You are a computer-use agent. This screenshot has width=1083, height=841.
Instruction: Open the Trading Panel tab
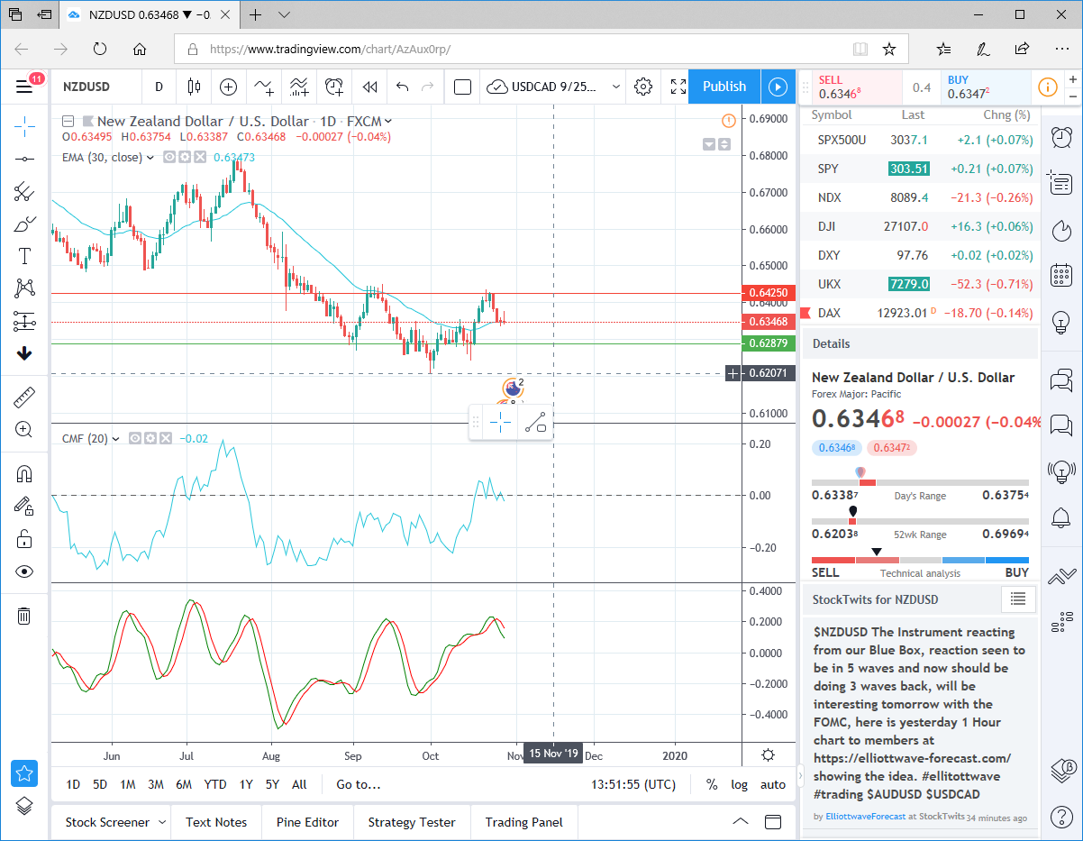(x=523, y=822)
